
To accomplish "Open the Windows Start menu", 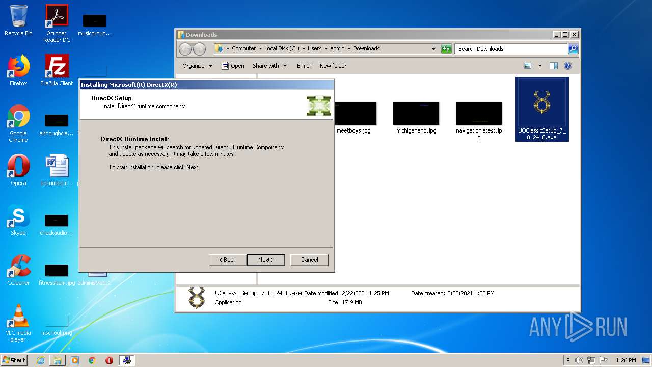I will tap(14, 360).
